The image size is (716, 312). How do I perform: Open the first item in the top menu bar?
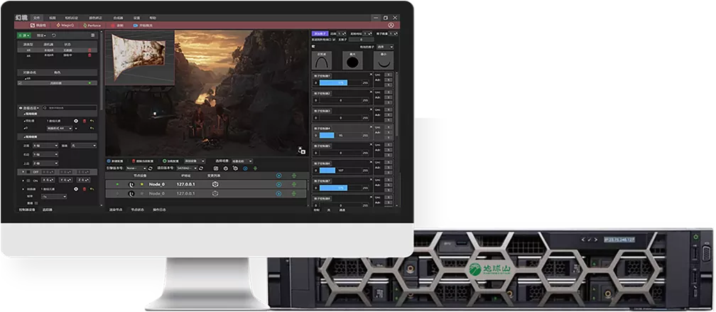(x=36, y=18)
